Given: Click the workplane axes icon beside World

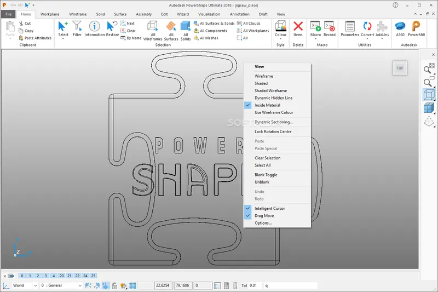Looking at the screenshot, I should 5,285.
